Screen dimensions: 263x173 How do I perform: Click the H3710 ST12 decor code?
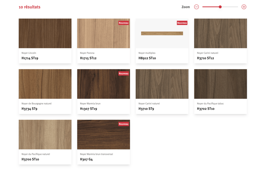tap(205, 58)
